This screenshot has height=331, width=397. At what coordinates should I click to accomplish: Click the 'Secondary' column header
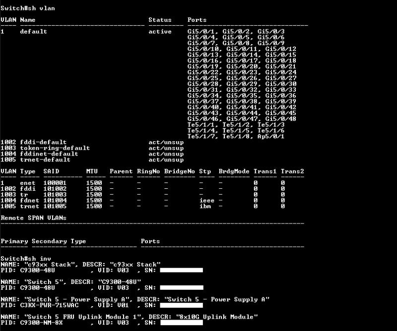tap(49, 241)
